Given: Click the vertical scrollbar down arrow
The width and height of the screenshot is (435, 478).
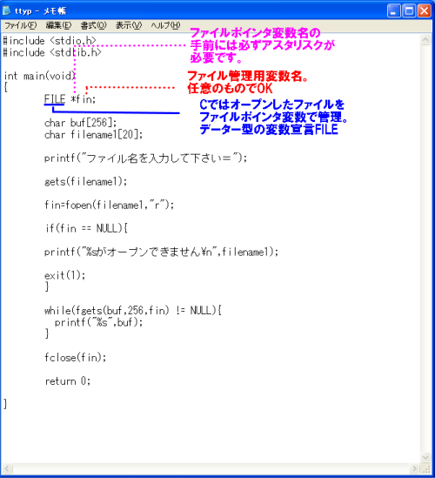Looking at the screenshot, I should (425, 457).
